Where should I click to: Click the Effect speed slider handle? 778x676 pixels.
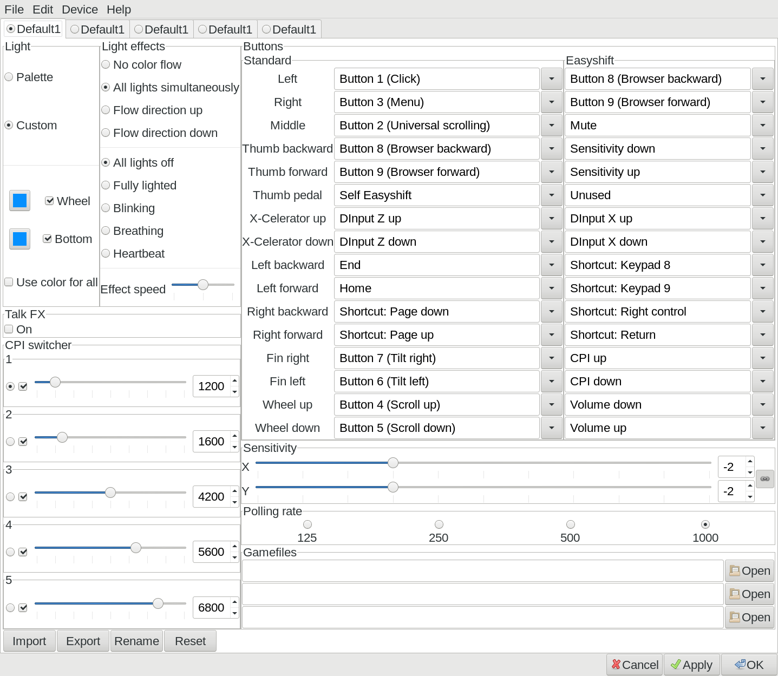click(203, 284)
